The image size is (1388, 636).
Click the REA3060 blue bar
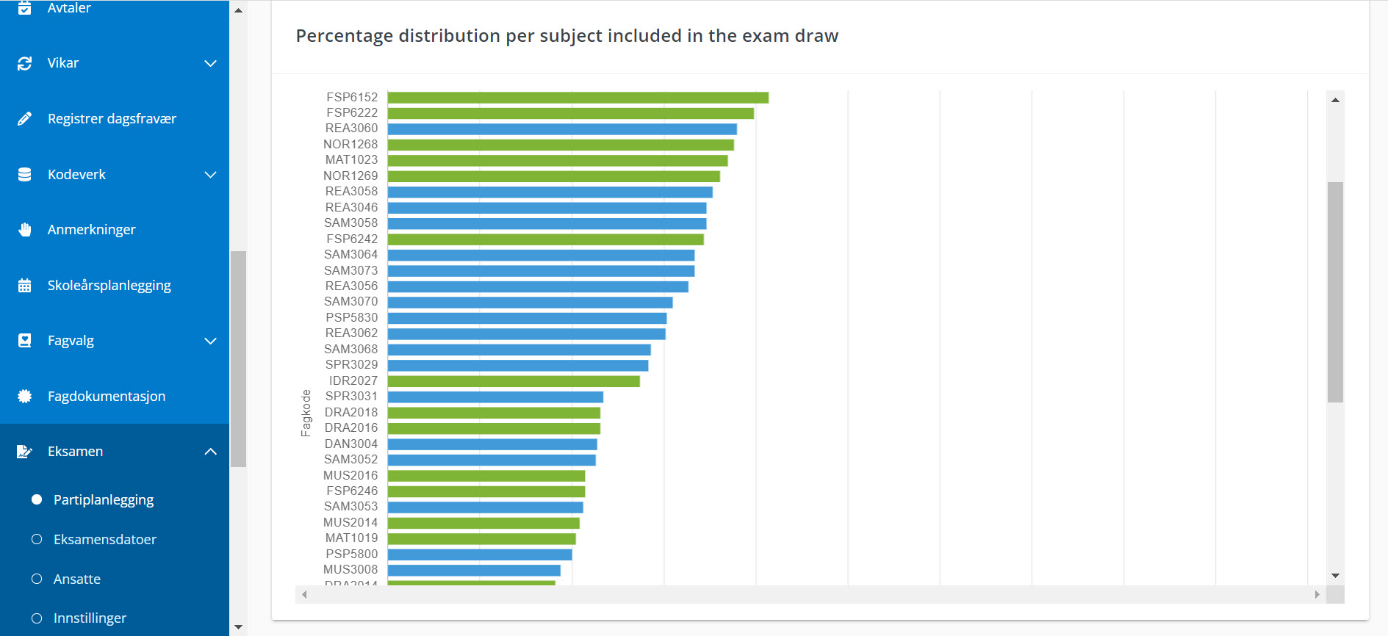(x=562, y=129)
